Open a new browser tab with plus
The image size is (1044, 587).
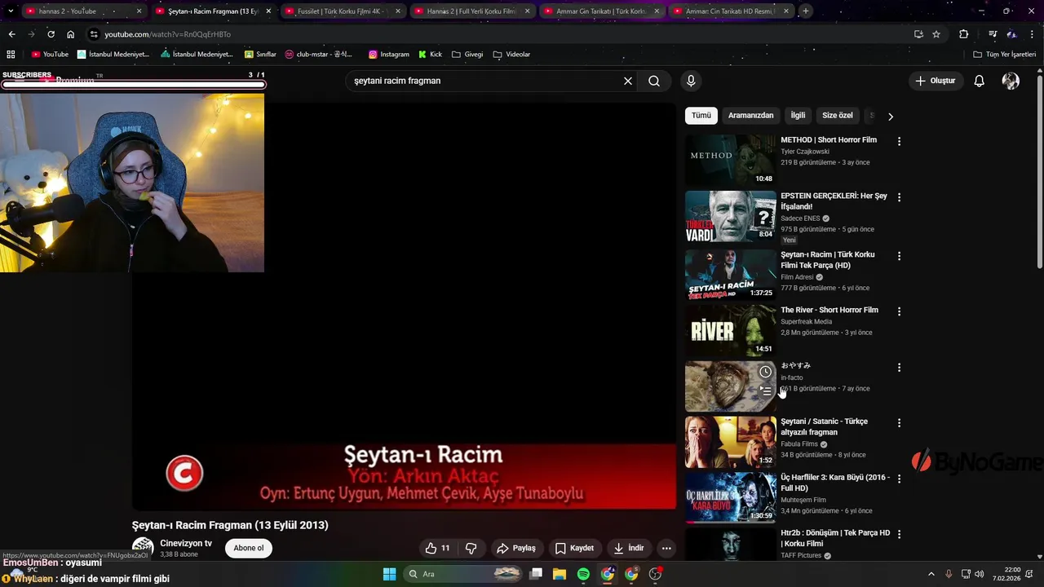[x=806, y=11]
